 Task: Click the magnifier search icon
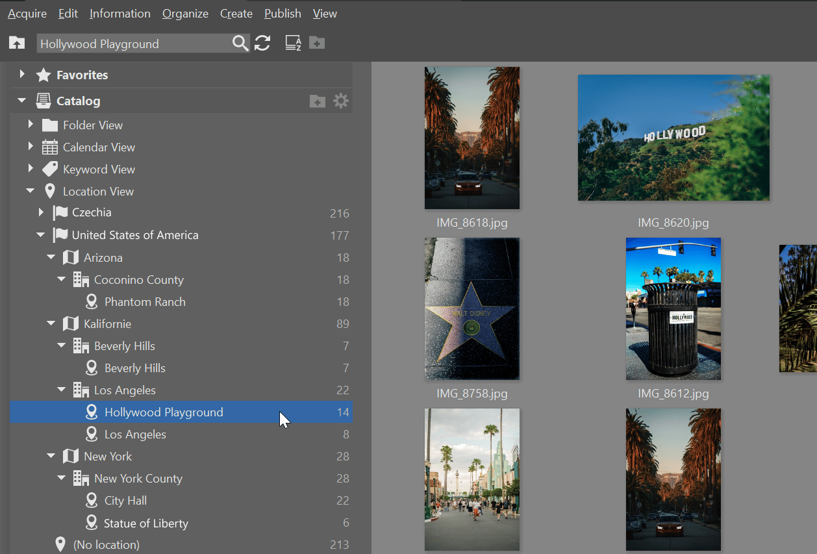[x=240, y=44]
